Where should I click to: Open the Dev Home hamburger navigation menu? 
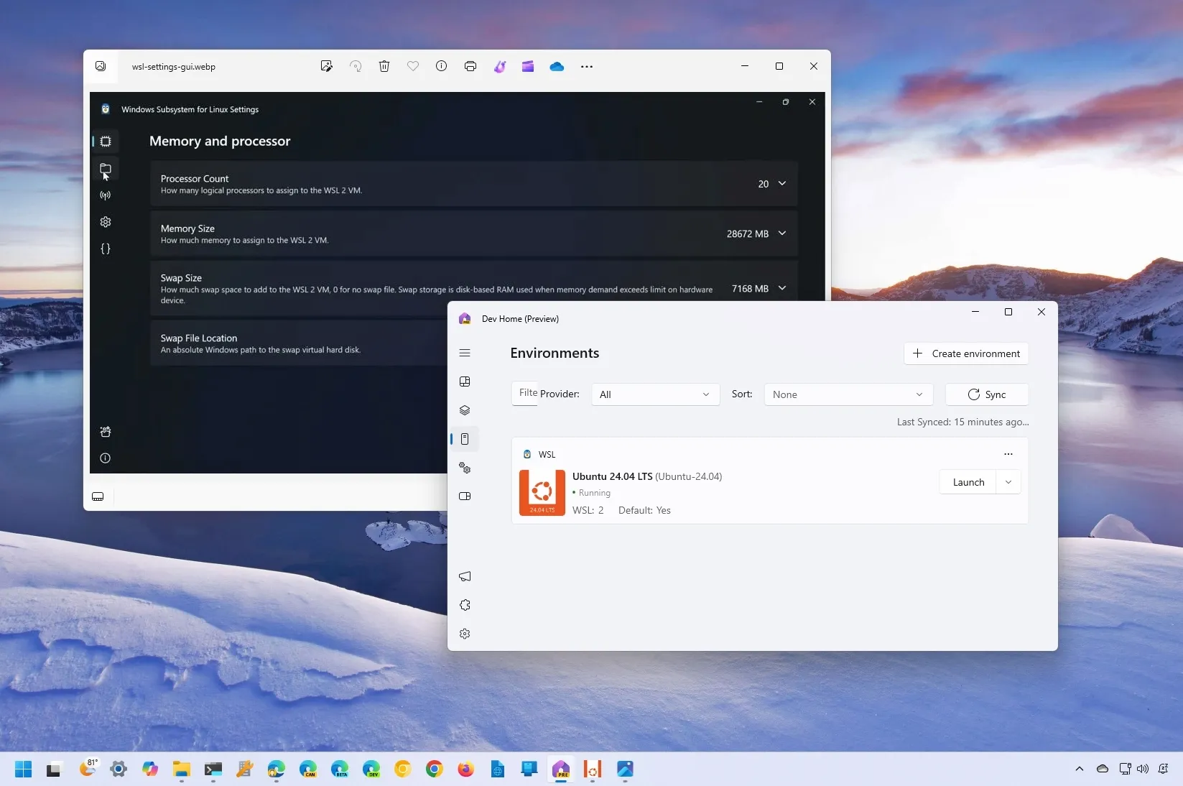click(x=465, y=353)
